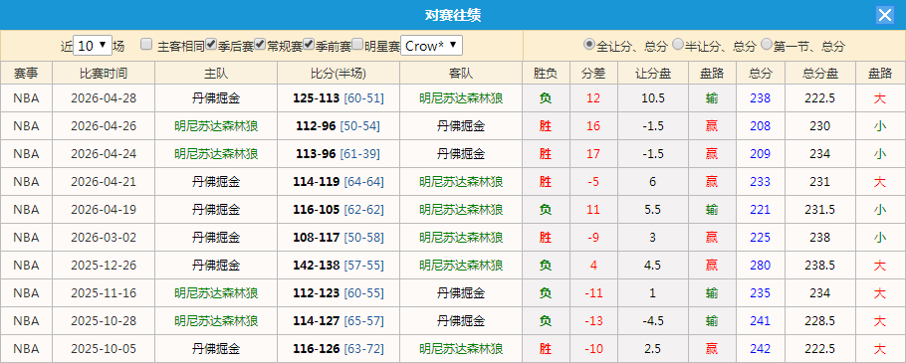Click halftime score [50-54]
The image size is (906, 363).
click(x=360, y=126)
